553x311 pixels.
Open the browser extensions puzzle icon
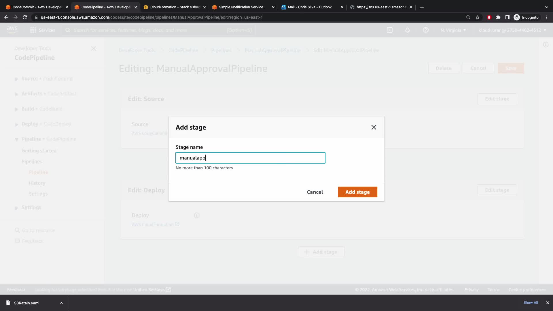click(x=498, y=17)
